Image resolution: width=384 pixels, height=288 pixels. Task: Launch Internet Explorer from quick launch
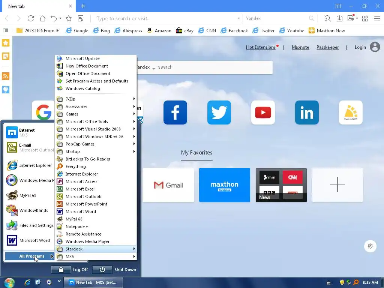[x=27, y=282]
